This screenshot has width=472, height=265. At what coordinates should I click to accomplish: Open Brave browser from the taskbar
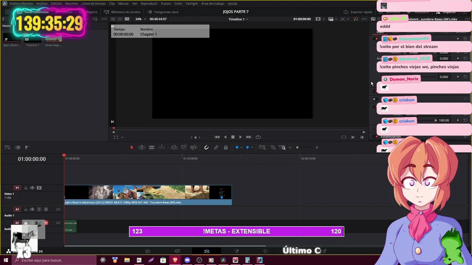175,260
